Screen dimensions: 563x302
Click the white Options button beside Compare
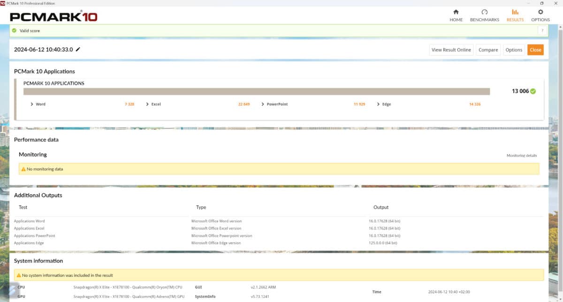click(x=514, y=50)
